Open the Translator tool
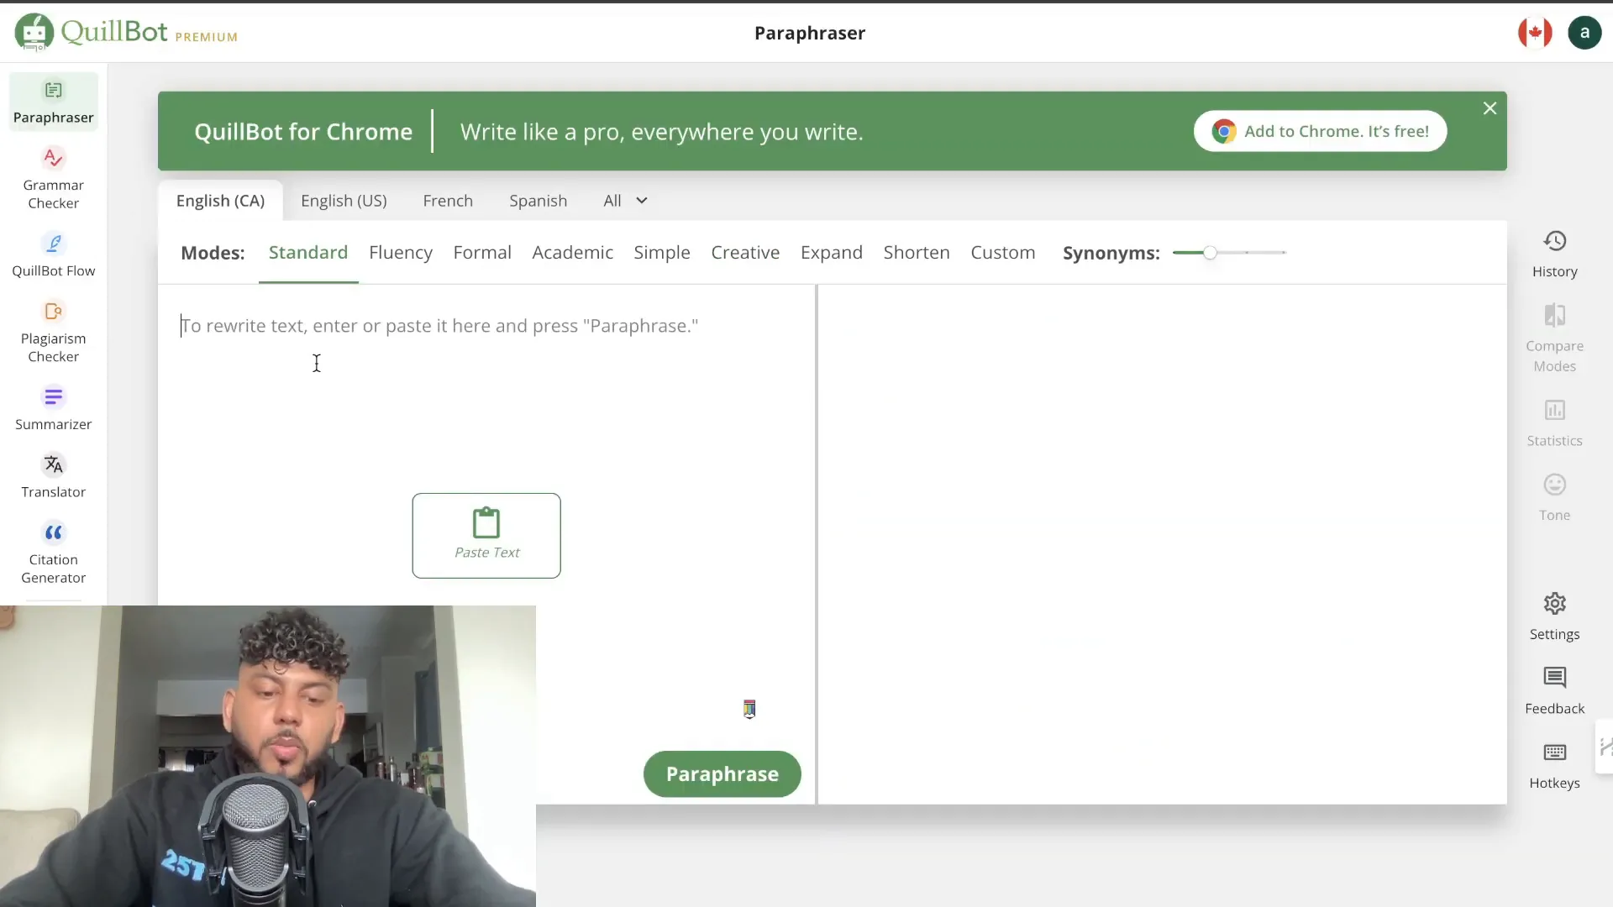The image size is (1613, 907). (x=53, y=475)
